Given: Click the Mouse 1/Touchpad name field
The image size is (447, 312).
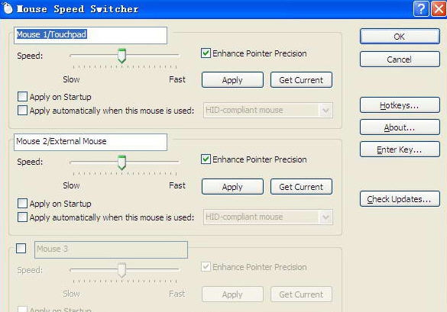Looking at the screenshot, I should [90, 35].
